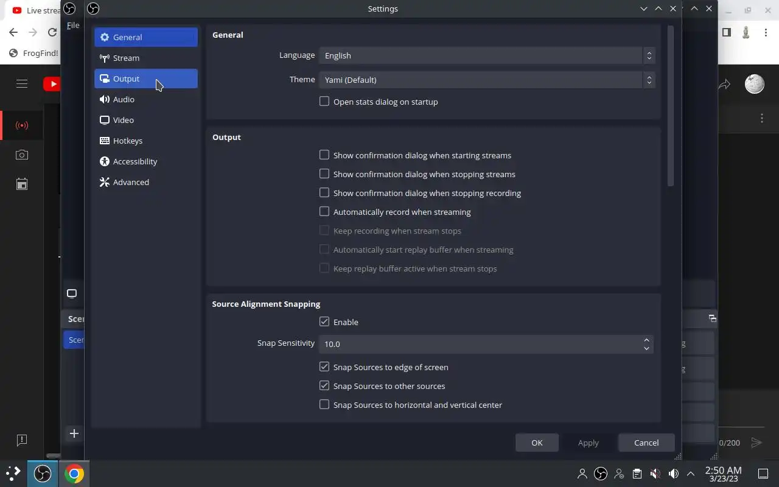The width and height of the screenshot is (779, 487).
Task: Open YouTube hamburger menu
Action: [x=22, y=84]
